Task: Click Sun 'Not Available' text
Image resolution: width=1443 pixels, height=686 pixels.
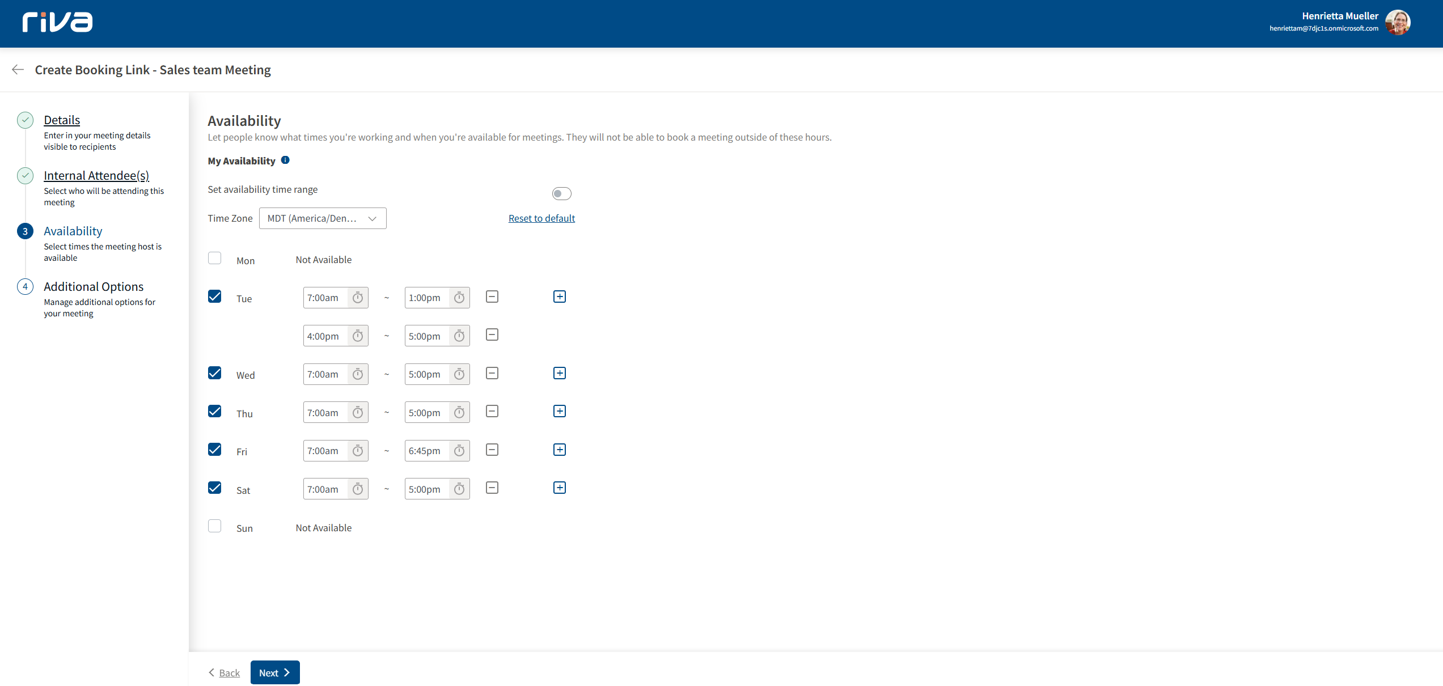Action: point(324,528)
